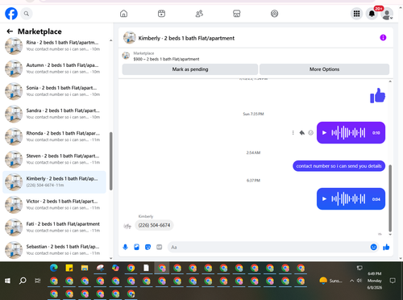Open Sandra's Marketplace chat
This screenshot has width=403, height=300.
pyautogui.click(x=54, y=114)
